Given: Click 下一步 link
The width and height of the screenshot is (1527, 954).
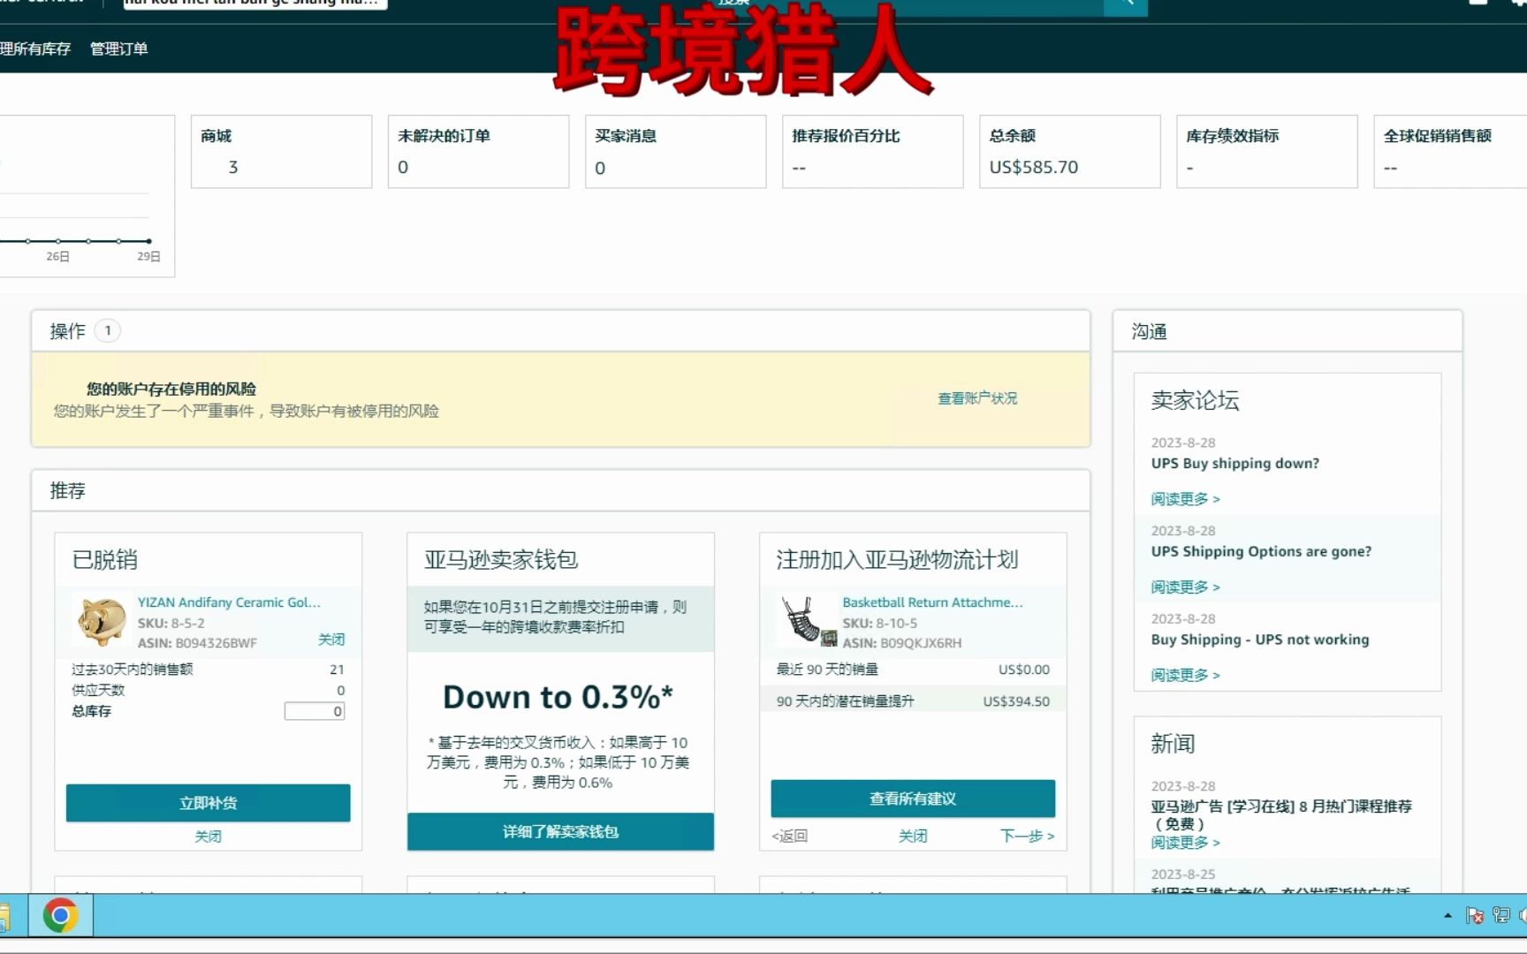Looking at the screenshot, I should coord(1027,836).
